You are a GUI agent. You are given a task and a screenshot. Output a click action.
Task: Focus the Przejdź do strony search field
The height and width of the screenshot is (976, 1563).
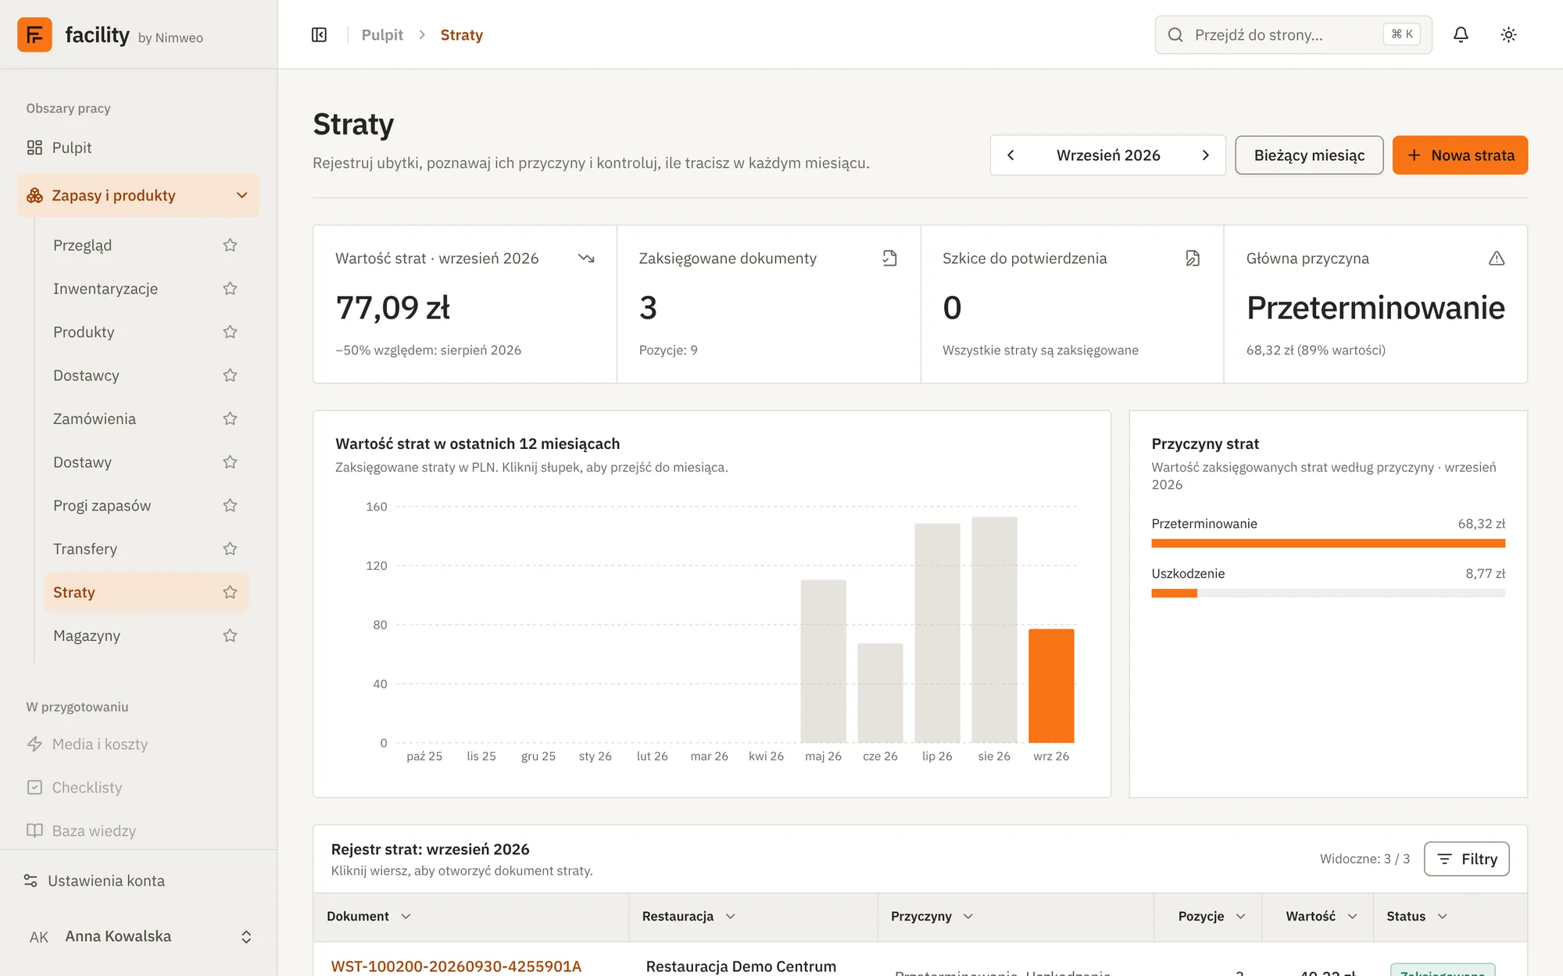(x=1293, y=35)
